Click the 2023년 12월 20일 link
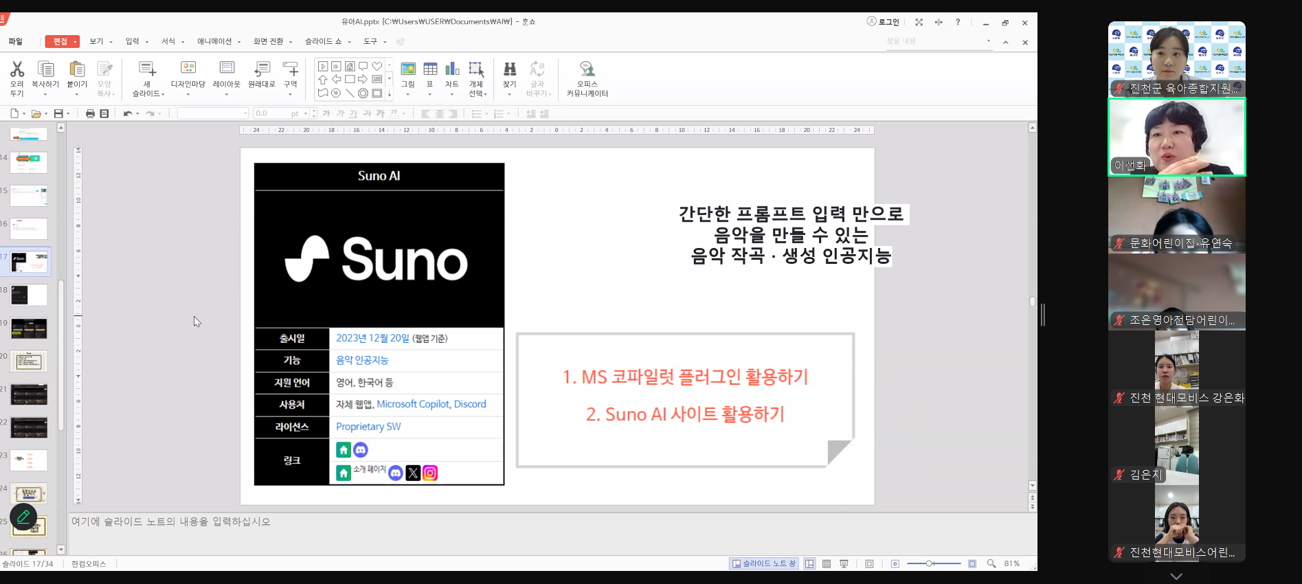Viewport: 1302px width, 584px height. pos(372,338)
